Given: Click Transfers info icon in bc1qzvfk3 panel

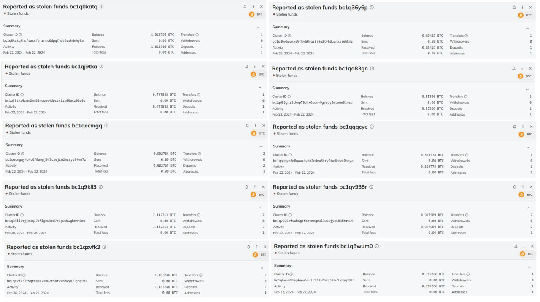Looking at the screenshot, I should coord(200,275).
